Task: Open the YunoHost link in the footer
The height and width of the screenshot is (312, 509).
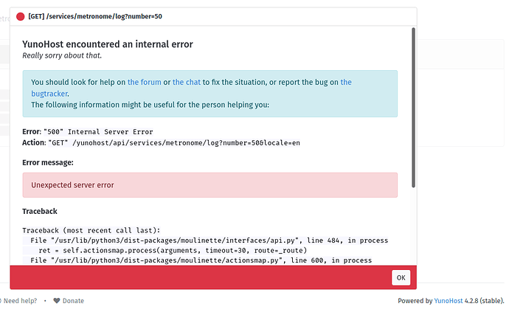Action: point(449,301)
